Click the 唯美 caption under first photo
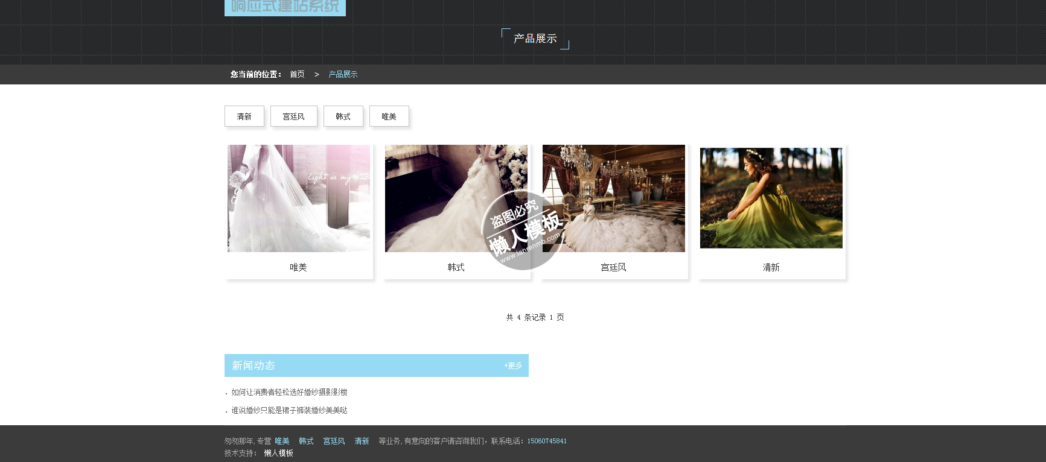This screenshot has width=1046, height=462. [298, 267]
